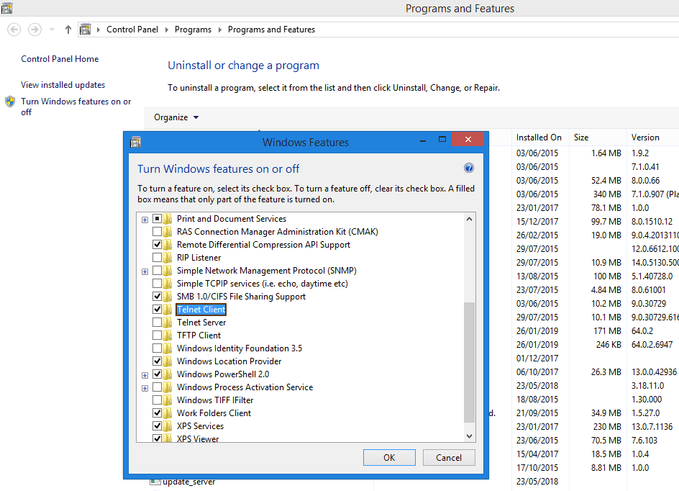Enable Windows TIFF IFilter checkbox
The height and width of the screenshot is (491, 679).
tap(158, 400)
